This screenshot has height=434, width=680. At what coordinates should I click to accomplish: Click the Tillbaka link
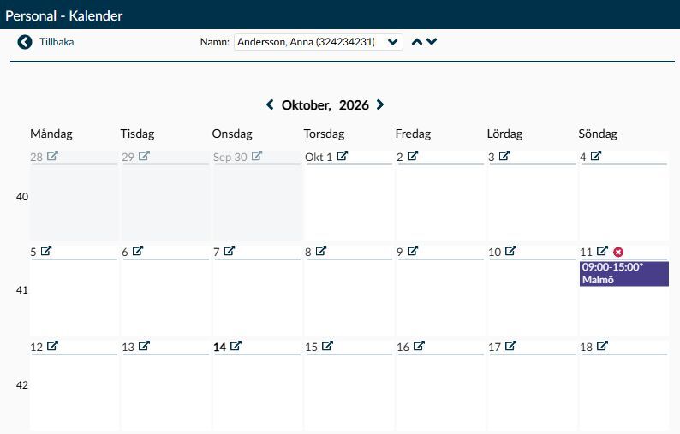(57, 42)
